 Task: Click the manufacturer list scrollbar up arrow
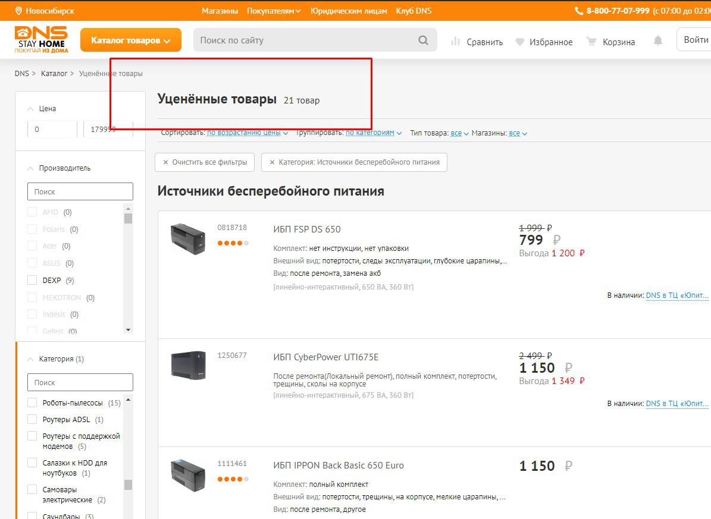pyautogui.click(x=129, y=209)
